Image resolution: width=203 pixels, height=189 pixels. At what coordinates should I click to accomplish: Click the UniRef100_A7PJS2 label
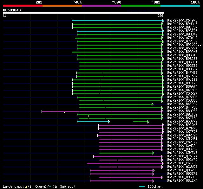[x=182, y=41]
